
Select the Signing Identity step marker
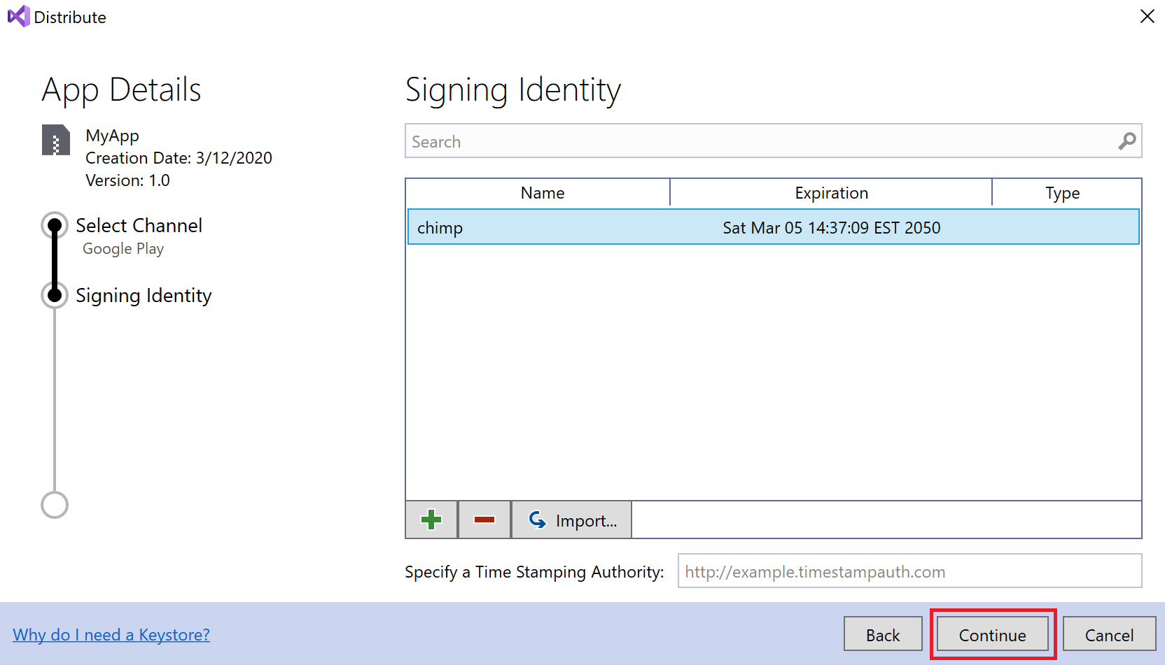55,295
